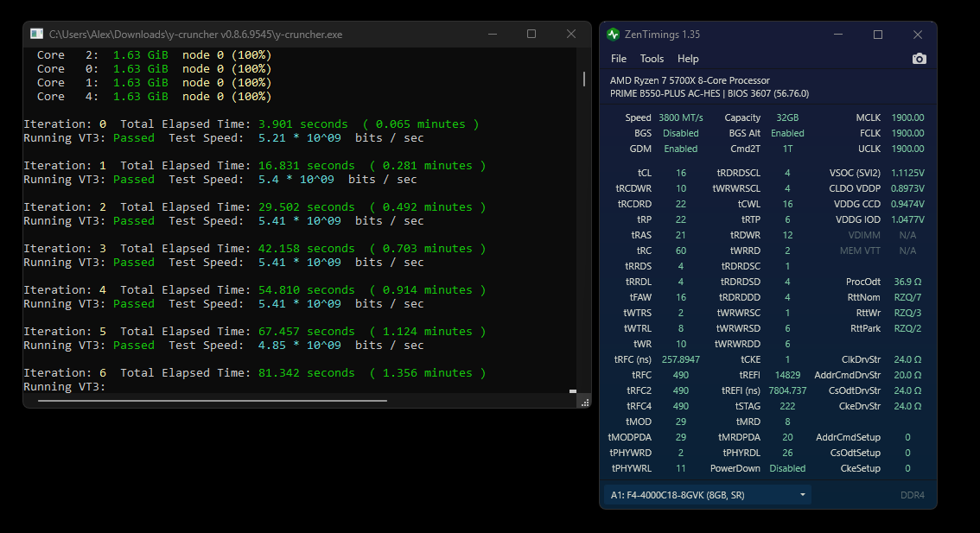
Task: Click the y-cruncher console window icon
Action: tap(37, 34)
